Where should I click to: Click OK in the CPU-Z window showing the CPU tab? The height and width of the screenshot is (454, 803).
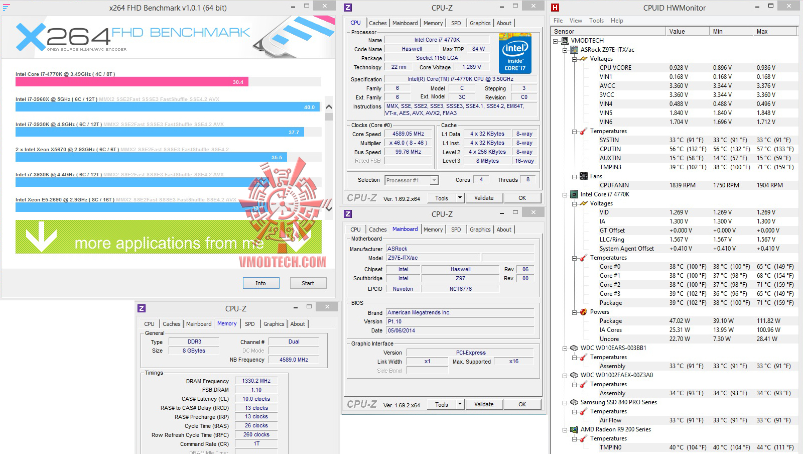pos(522,198)
